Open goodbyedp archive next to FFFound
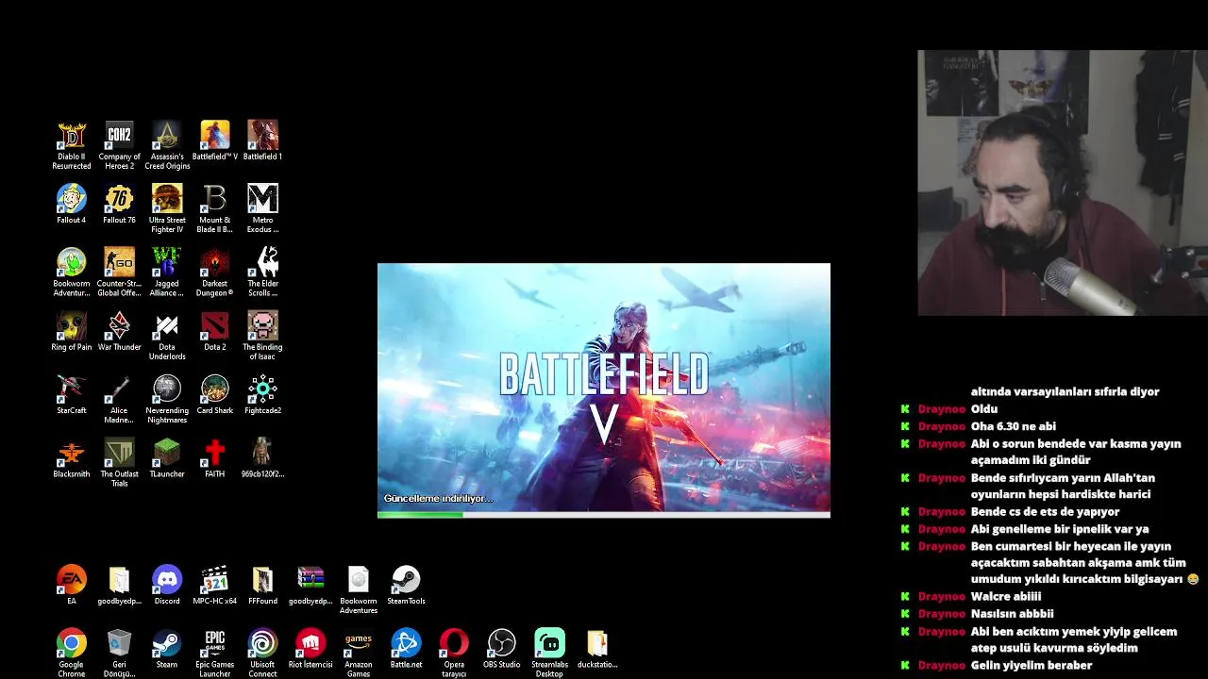Viewport: 1208px width, 679px height. coord(310,585)
